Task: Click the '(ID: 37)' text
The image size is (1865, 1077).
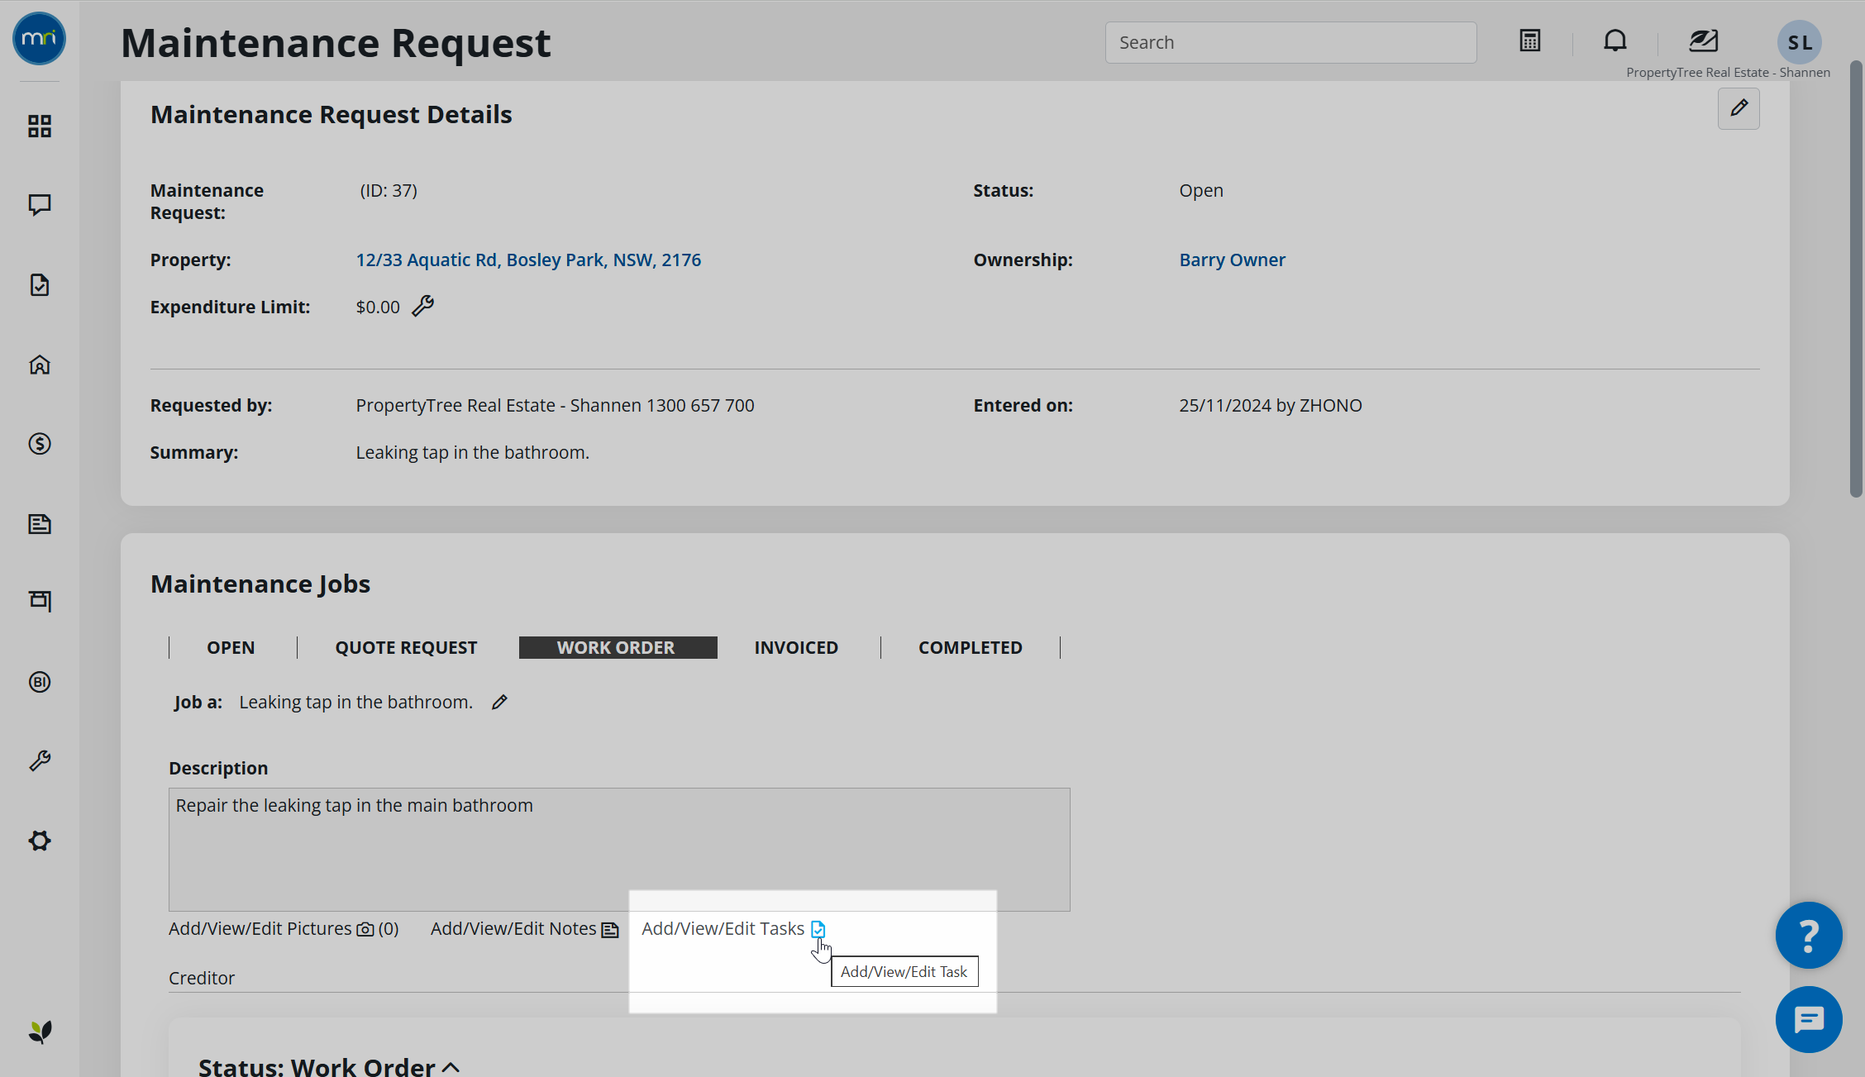Action: tap(389, 190)
